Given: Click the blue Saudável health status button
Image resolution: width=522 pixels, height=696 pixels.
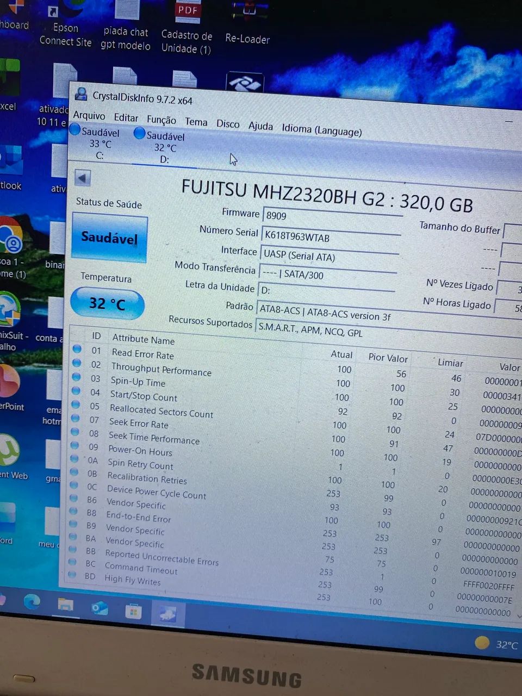Looking at the screenshot, I should point(109,238).
